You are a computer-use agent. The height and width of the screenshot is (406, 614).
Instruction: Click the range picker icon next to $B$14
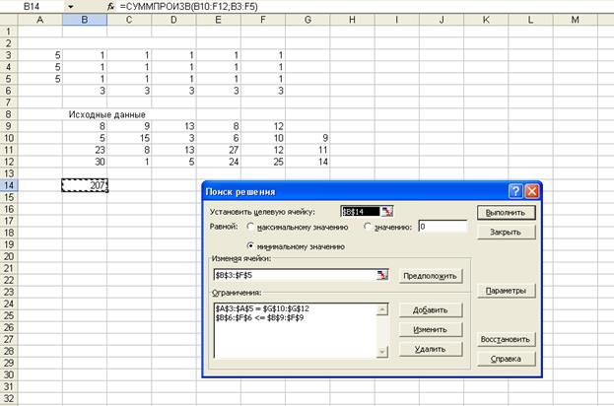coord(387,212)
